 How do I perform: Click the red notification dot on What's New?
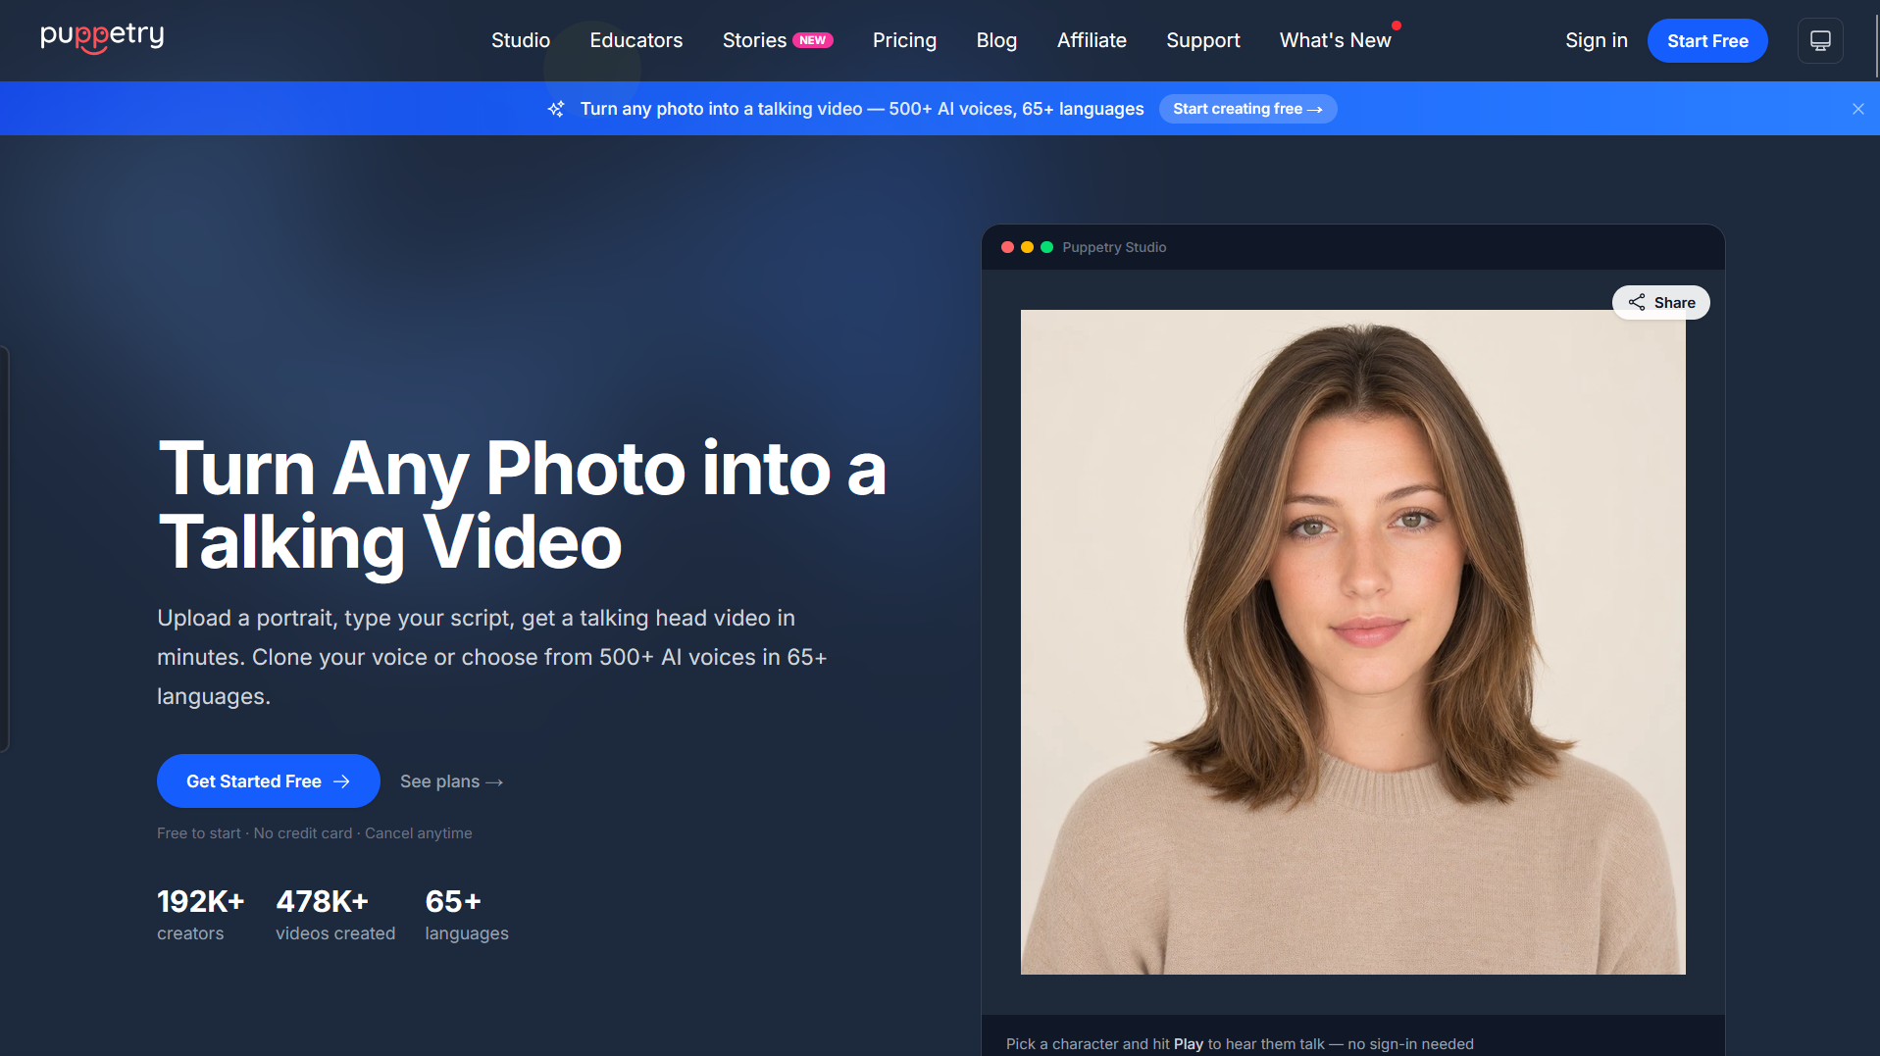[1397, 25]
